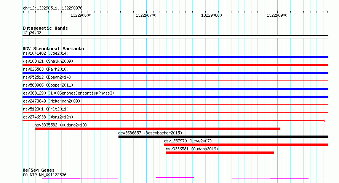
Task: Select the red bar for nsv3336581
Action: [220, 153]
